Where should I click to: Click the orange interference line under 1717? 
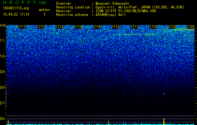tap(138, 34)
